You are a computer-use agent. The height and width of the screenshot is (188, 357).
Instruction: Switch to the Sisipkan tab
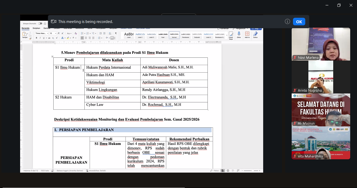pyautogui.click(x=36, y=28)
